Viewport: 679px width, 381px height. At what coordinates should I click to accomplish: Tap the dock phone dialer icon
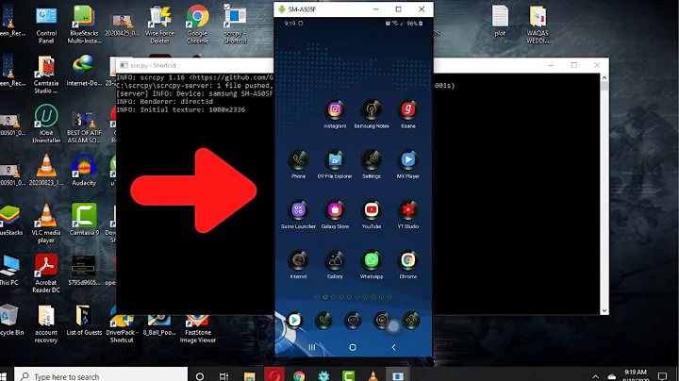[323, 321]
